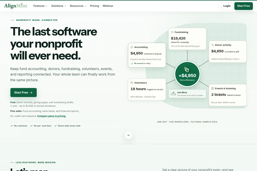Click the '18 hours' value on Volunteers card
The height and width of the screenshot is (171, 257).
[138, 89]
